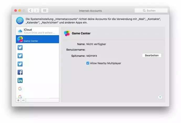Open help with the question mark button
The image size is (181, 123).
click(x=160, y=97)
